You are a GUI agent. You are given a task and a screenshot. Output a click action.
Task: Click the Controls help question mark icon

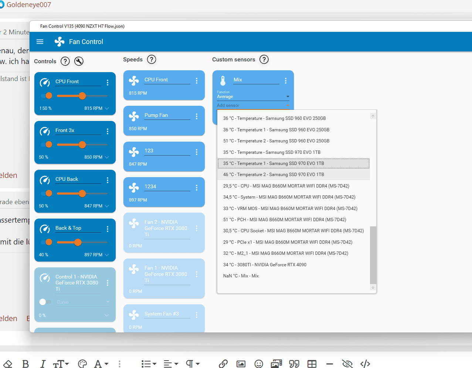click(x=65, y=61)
